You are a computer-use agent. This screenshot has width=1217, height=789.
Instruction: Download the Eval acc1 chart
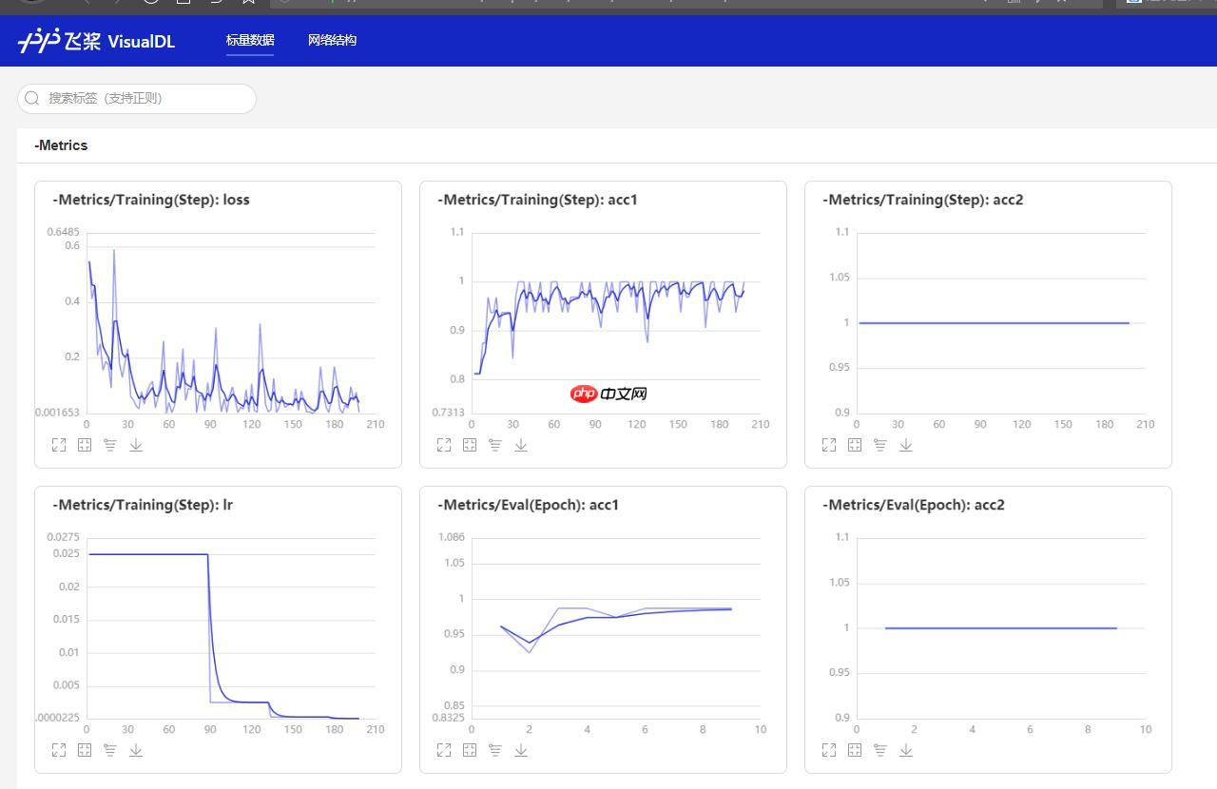point(521,750)
